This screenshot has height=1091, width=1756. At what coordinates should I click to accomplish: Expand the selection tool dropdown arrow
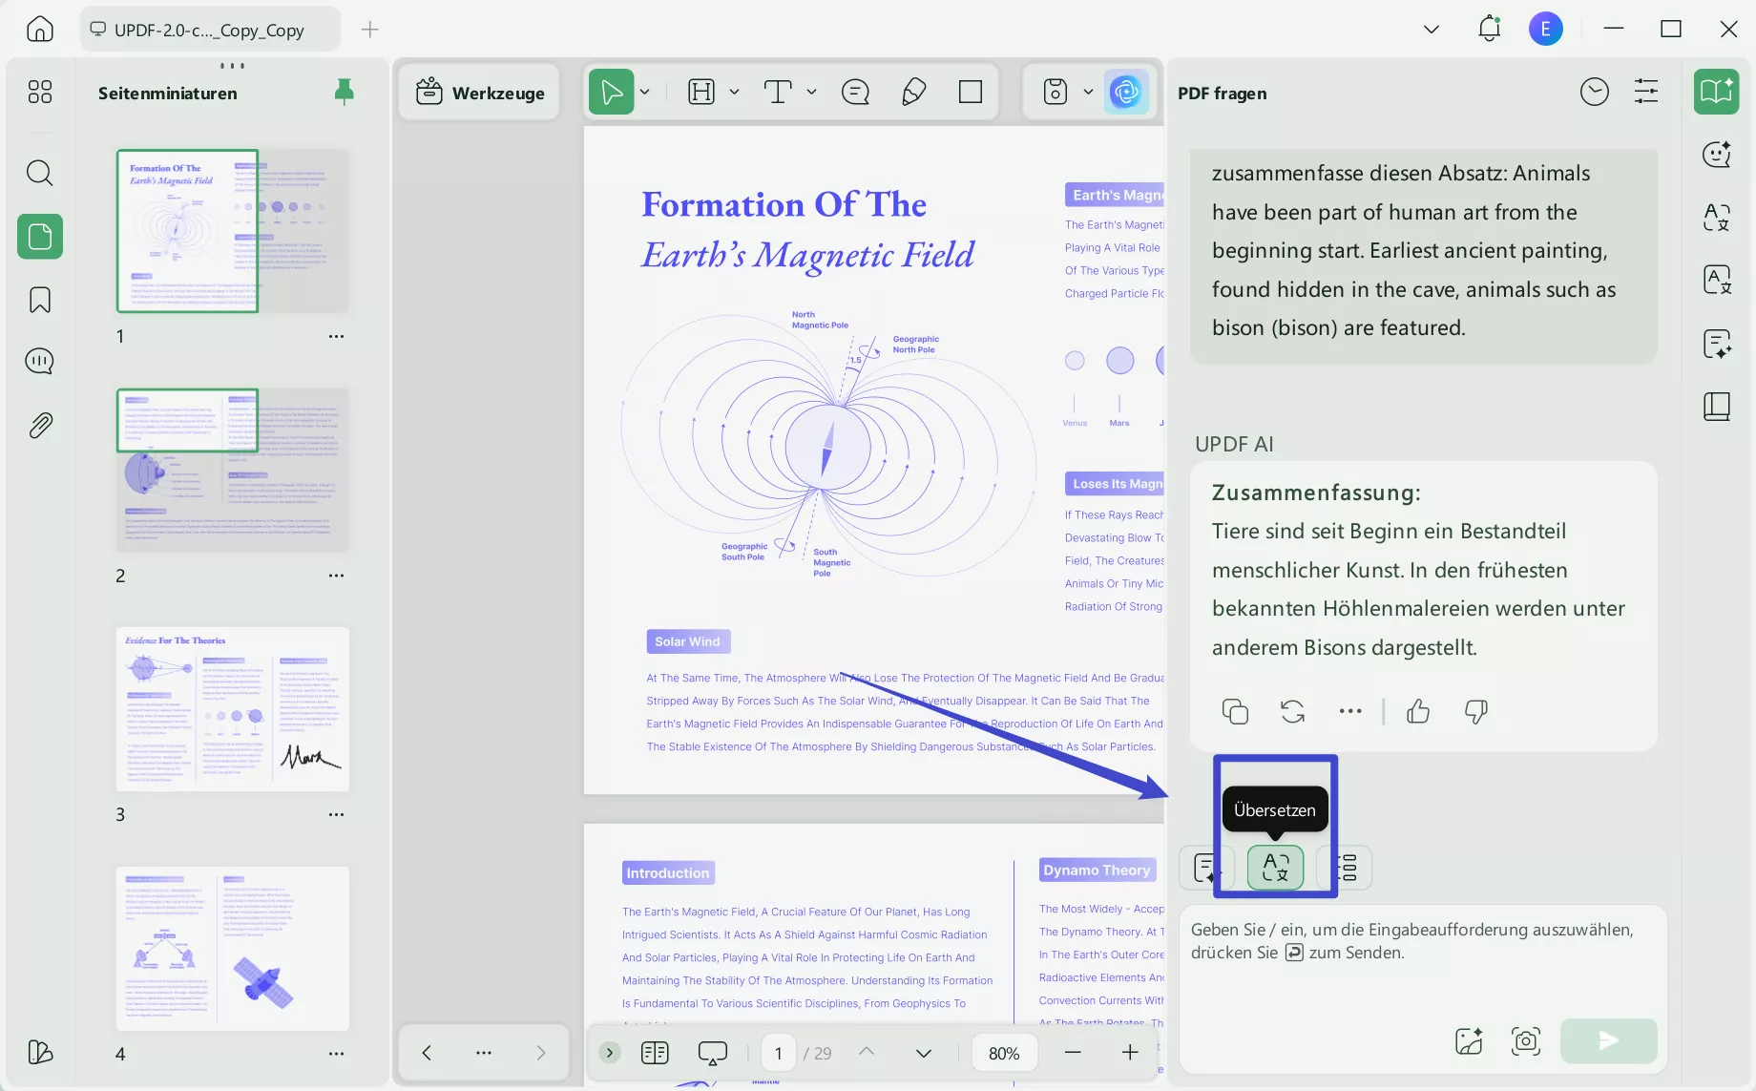coord(645,92)
